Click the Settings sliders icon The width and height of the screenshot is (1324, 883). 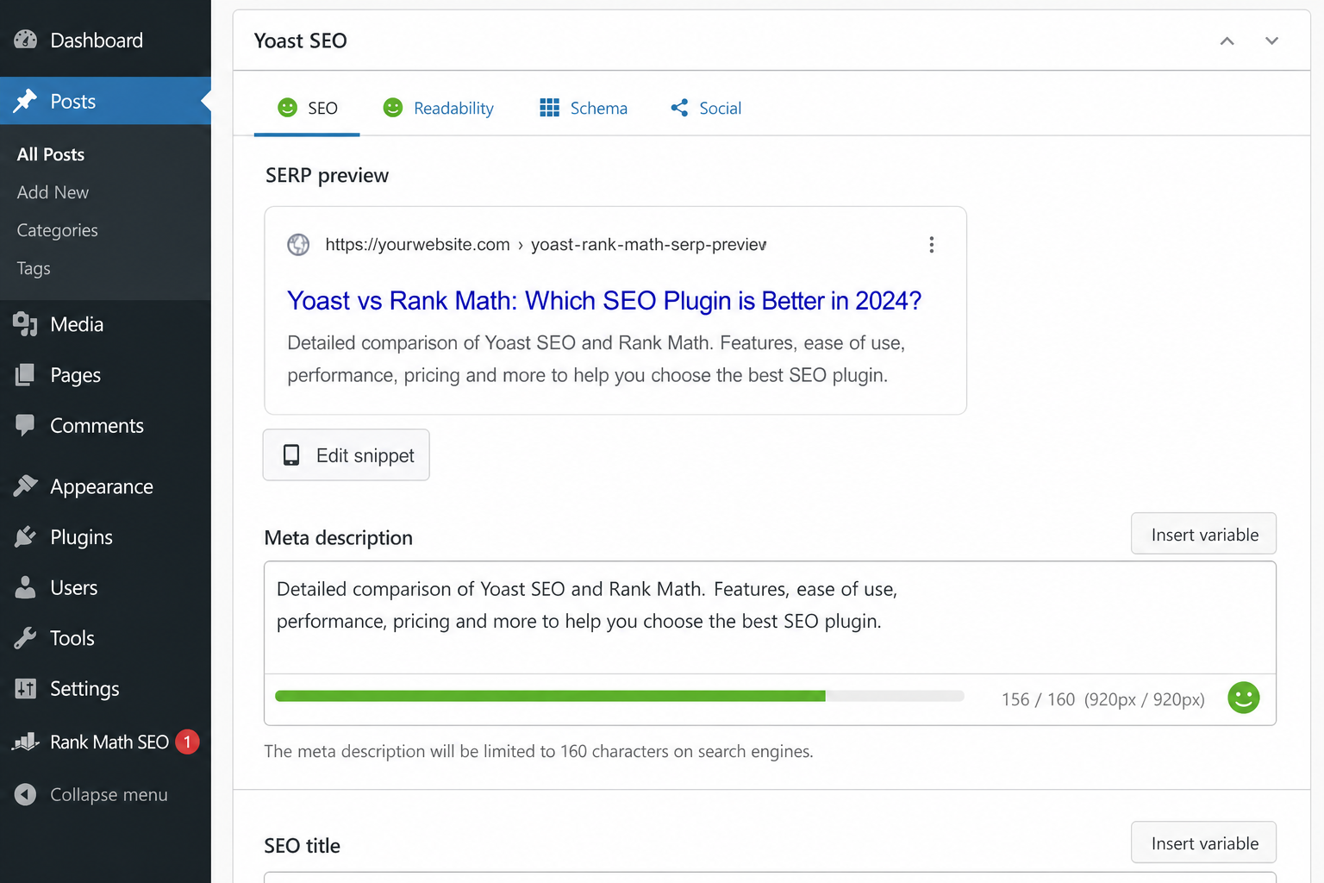coord(26,688)
